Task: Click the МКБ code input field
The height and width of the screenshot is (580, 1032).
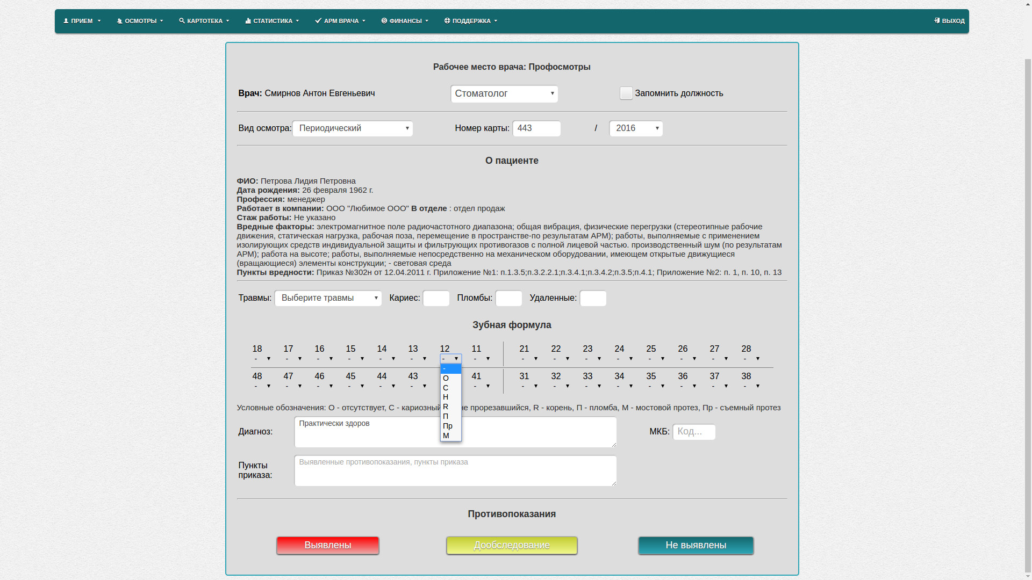Action: (x=694, y=432)
